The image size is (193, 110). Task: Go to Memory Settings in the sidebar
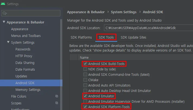tap(28, 90)
